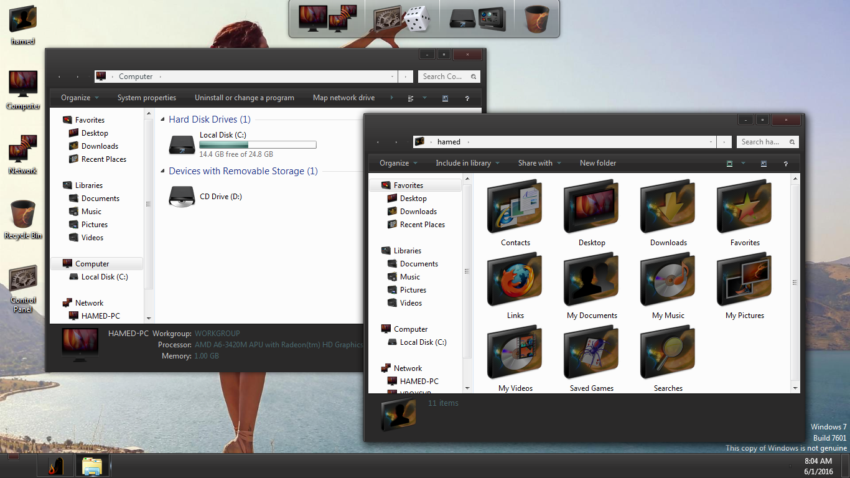The image size is (850, 478).
Task: Toggle preview pane in Computer window
Action: 445,98
